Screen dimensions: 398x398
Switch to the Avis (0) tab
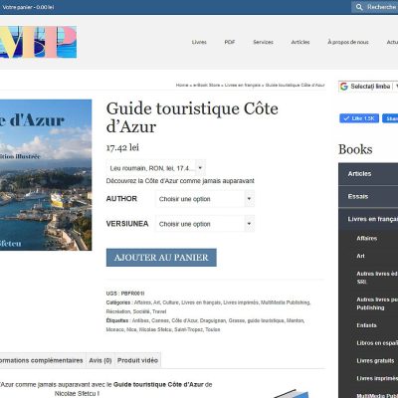[x=100, y=360]
